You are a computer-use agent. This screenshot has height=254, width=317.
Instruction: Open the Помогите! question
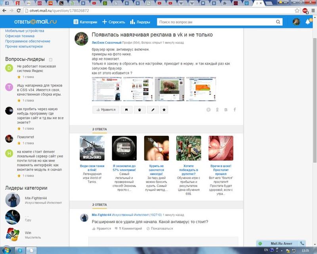point(25,137)
